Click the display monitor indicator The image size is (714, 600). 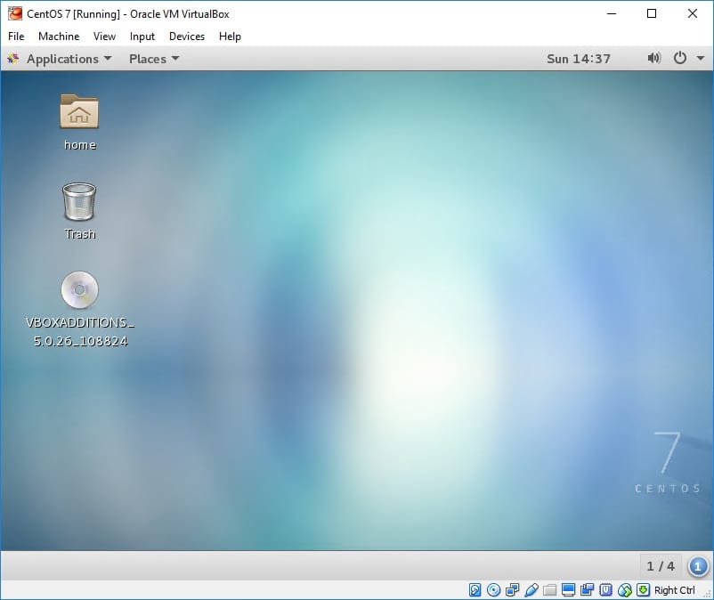click(x=568, y=590)
